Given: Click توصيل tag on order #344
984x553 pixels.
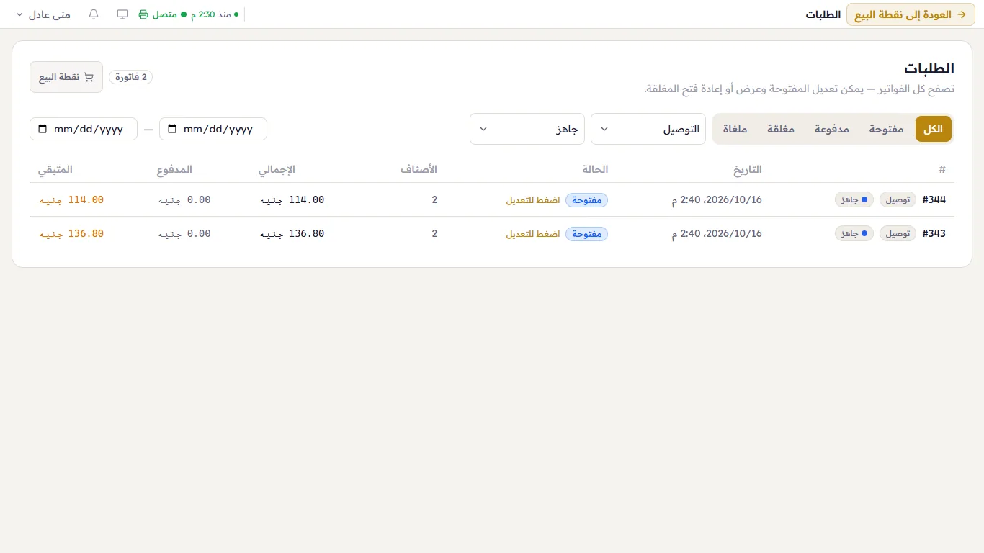Looking at the screenshot, I should [x=898, y=200].
